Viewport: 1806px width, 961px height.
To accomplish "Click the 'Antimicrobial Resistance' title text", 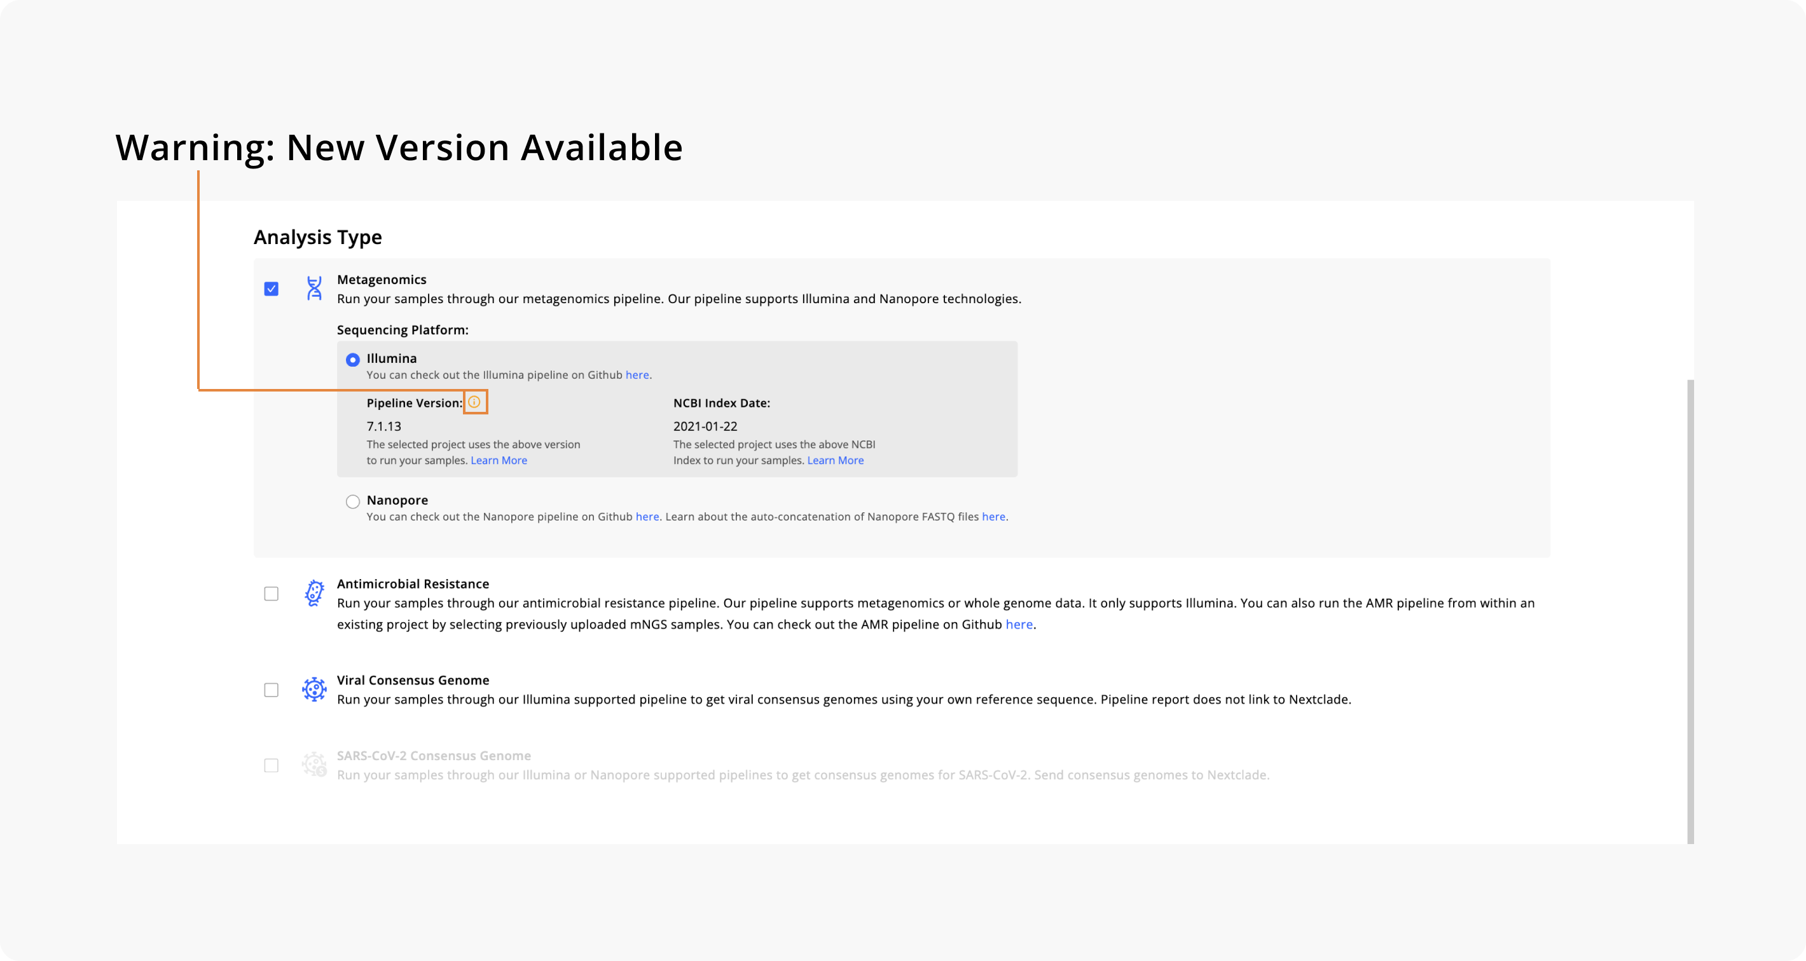I will point(413,584).
